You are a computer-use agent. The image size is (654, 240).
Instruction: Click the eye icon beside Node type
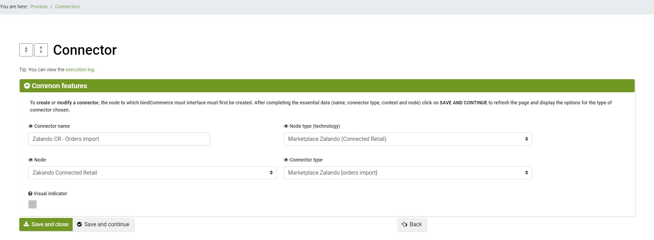point(286,126)
